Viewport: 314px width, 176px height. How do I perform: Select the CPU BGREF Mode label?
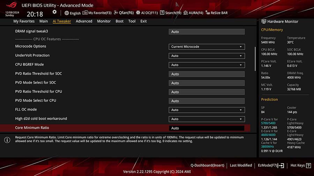pyautogui.click(x=29, y=65)
